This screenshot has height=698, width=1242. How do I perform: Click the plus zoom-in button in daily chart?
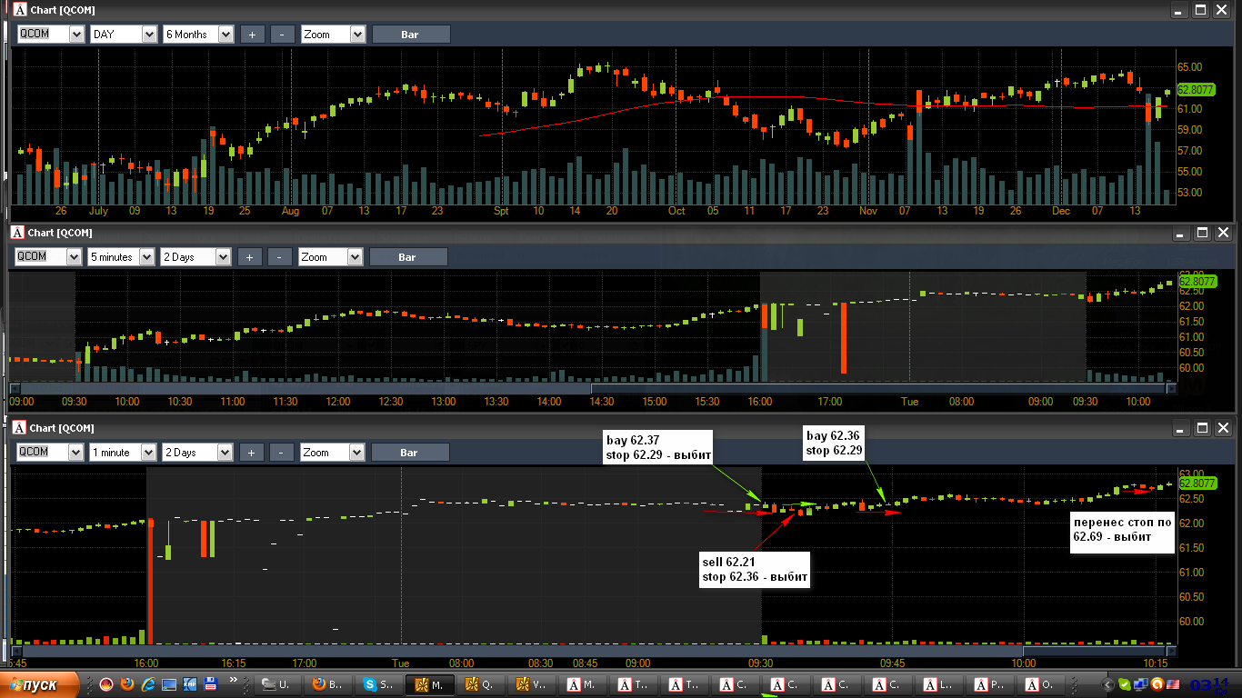(x=252, y=35)
